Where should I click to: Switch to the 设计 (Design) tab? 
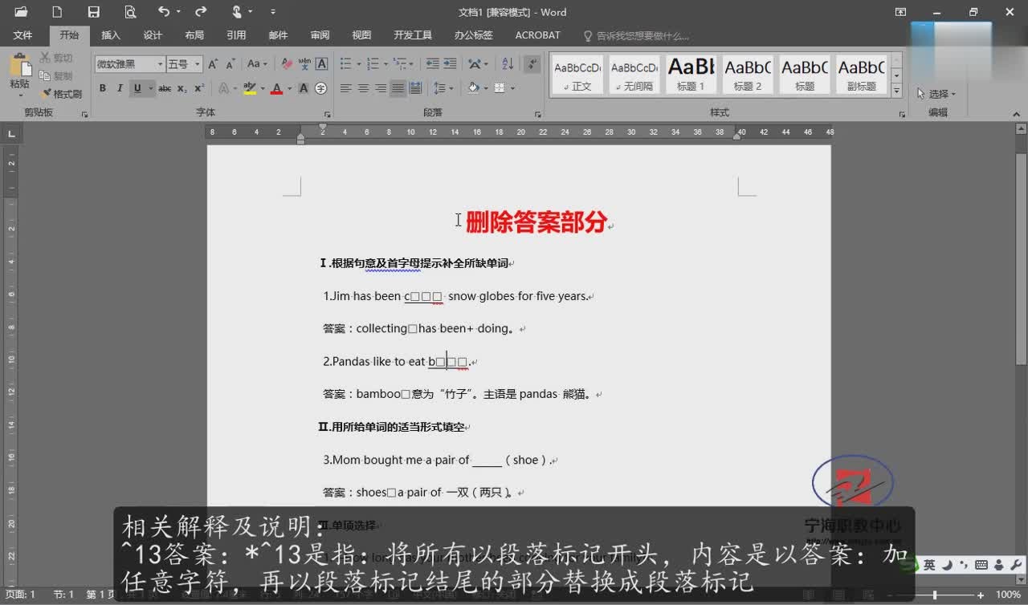click(153, 35)
